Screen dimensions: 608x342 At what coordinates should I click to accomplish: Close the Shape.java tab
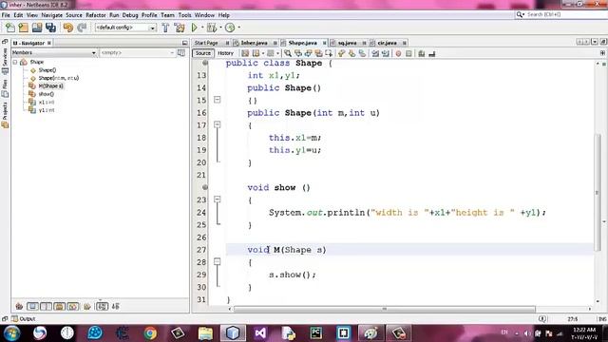[325, 43]
